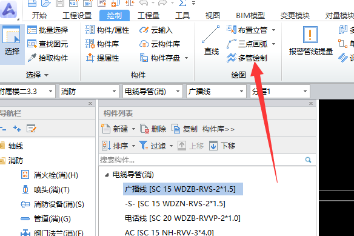This screenshot has height=236, width=354.
Task: Select 消防设备(消)(S) in navigation
Action: coord(52,204)
